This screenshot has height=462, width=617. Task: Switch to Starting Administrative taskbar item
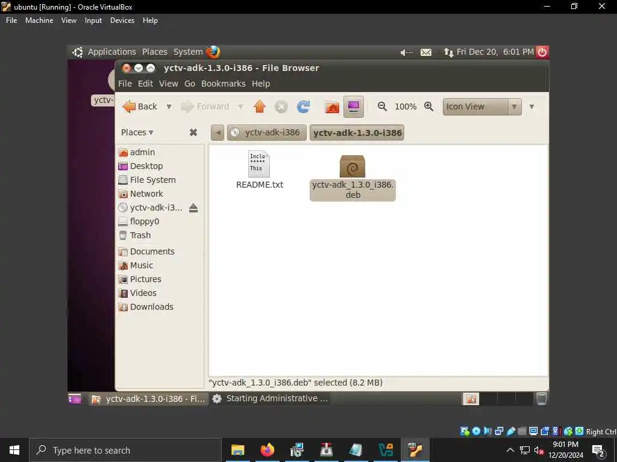270,399
